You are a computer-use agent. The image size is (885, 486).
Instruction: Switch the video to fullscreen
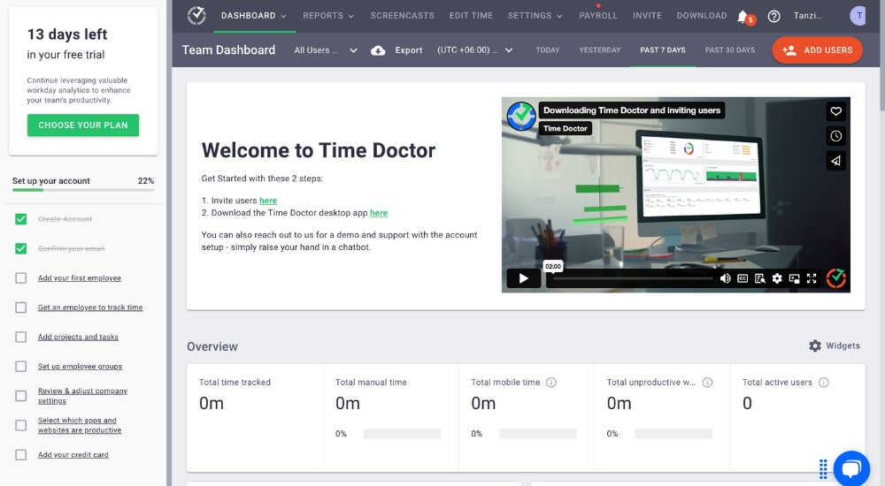pos(812,278)
